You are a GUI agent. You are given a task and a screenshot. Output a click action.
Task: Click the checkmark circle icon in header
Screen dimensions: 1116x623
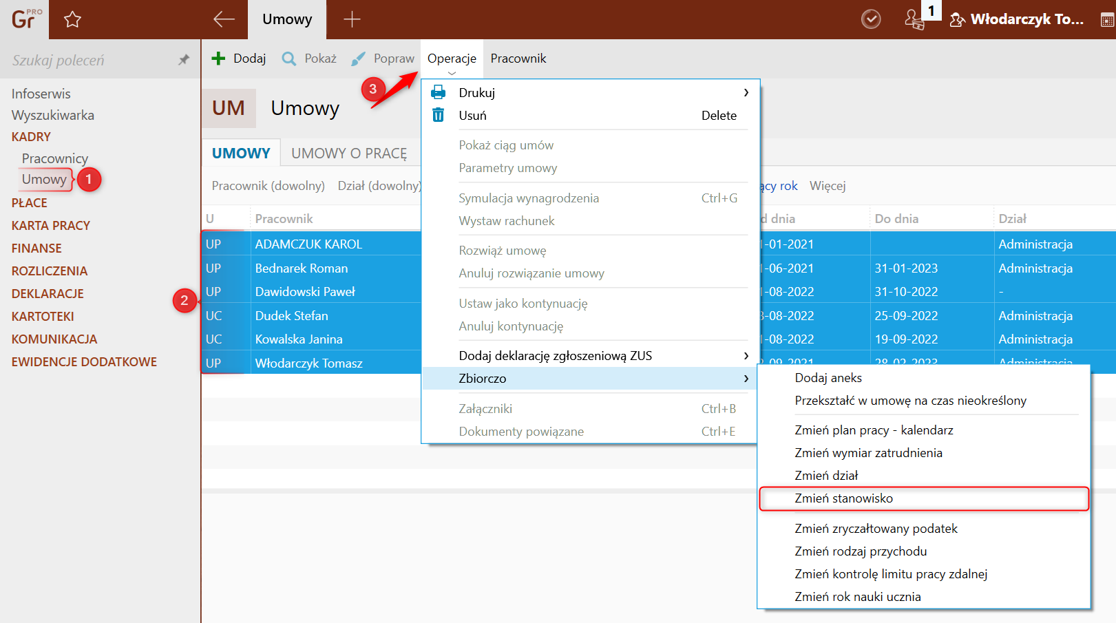tap(871, 19)
